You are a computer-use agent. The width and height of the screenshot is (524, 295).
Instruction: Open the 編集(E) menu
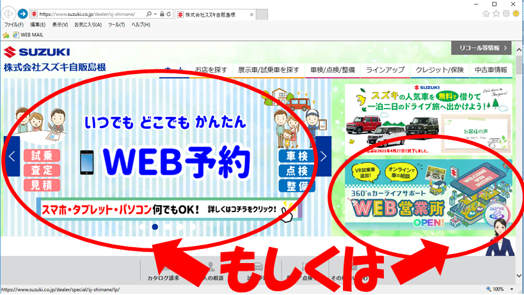[38, 25]
